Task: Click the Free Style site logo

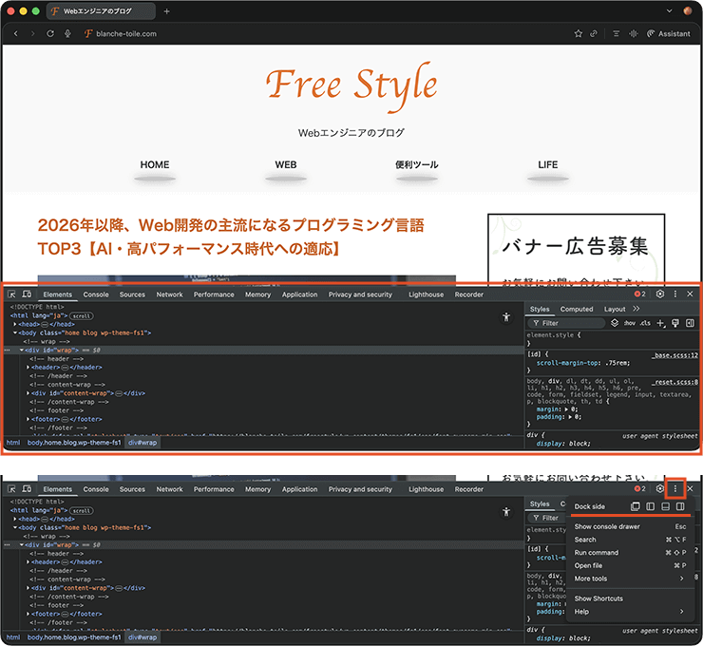Action: [x=351, y=85]
